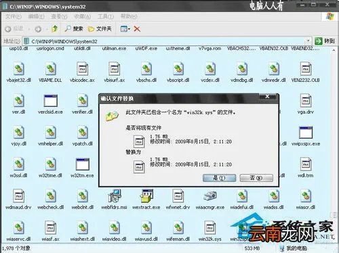This screenshot has width=339, height=253.
Task: Select the VBAME.DLL file icon
Action: [50, 69]
